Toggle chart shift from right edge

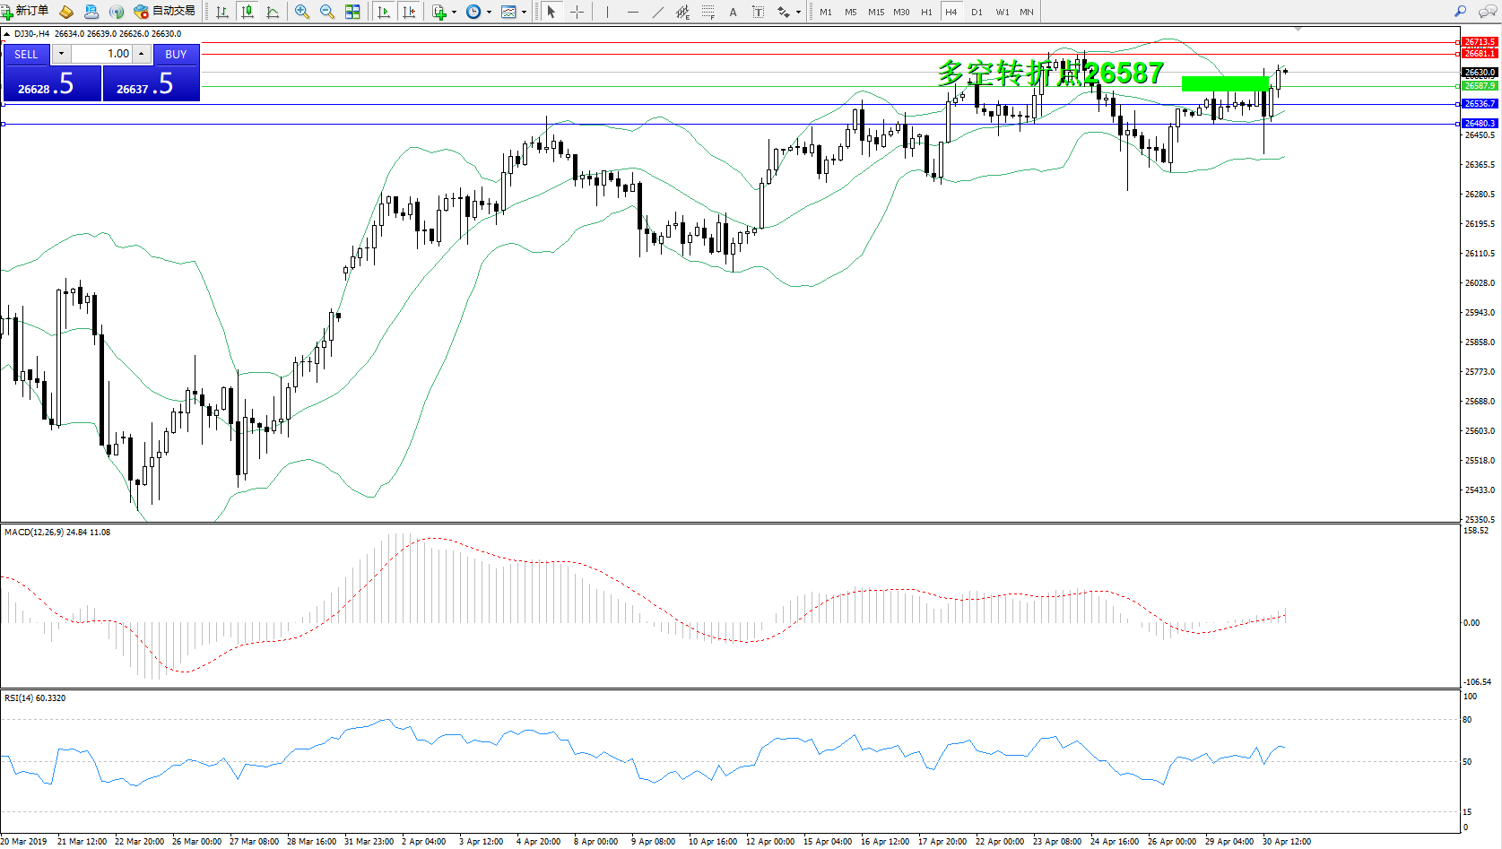pyautogui.click(x=409, y=12)
